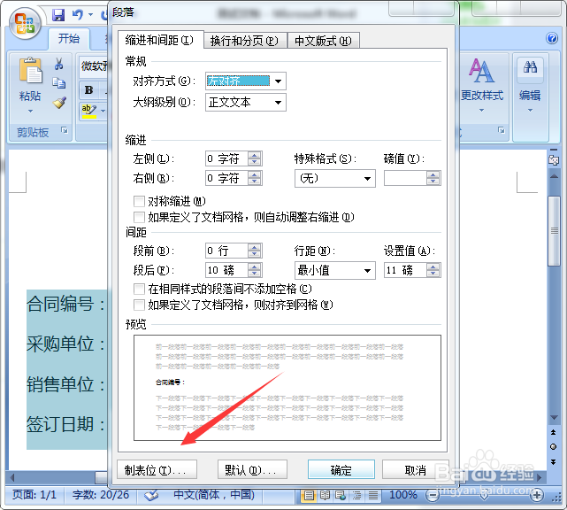
Task: Click the Paste clipboard icon
Action: [30, 71]
